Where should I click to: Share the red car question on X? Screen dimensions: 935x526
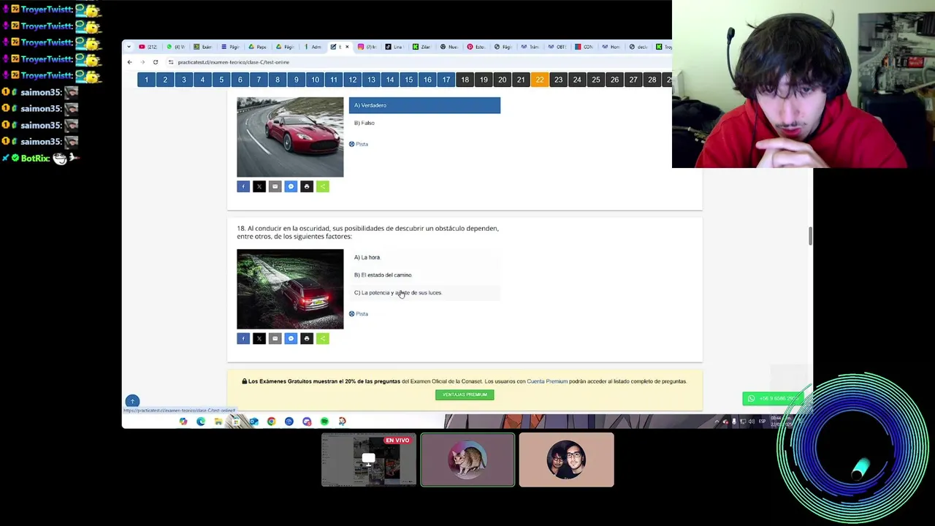[259, 186]
